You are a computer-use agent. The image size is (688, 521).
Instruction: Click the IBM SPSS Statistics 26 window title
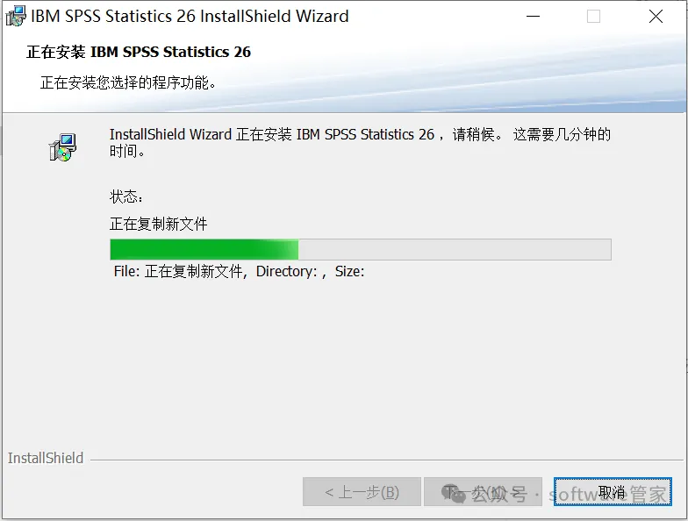click(x=190, y=16)
